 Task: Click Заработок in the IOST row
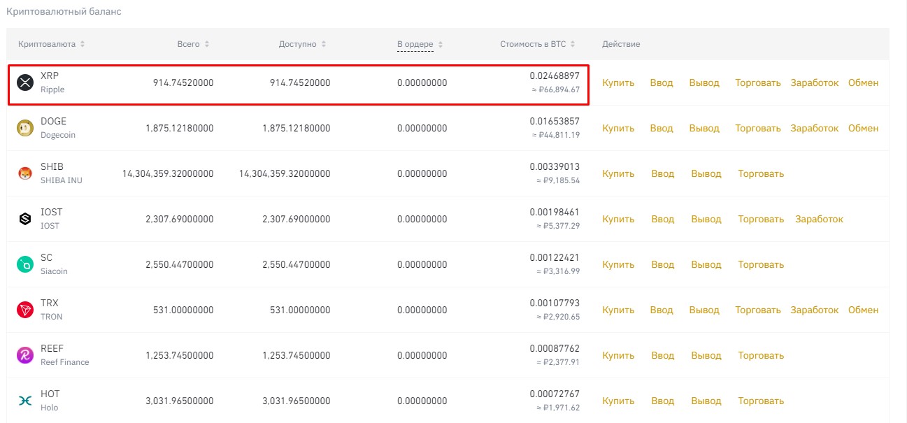coord(820,219)
